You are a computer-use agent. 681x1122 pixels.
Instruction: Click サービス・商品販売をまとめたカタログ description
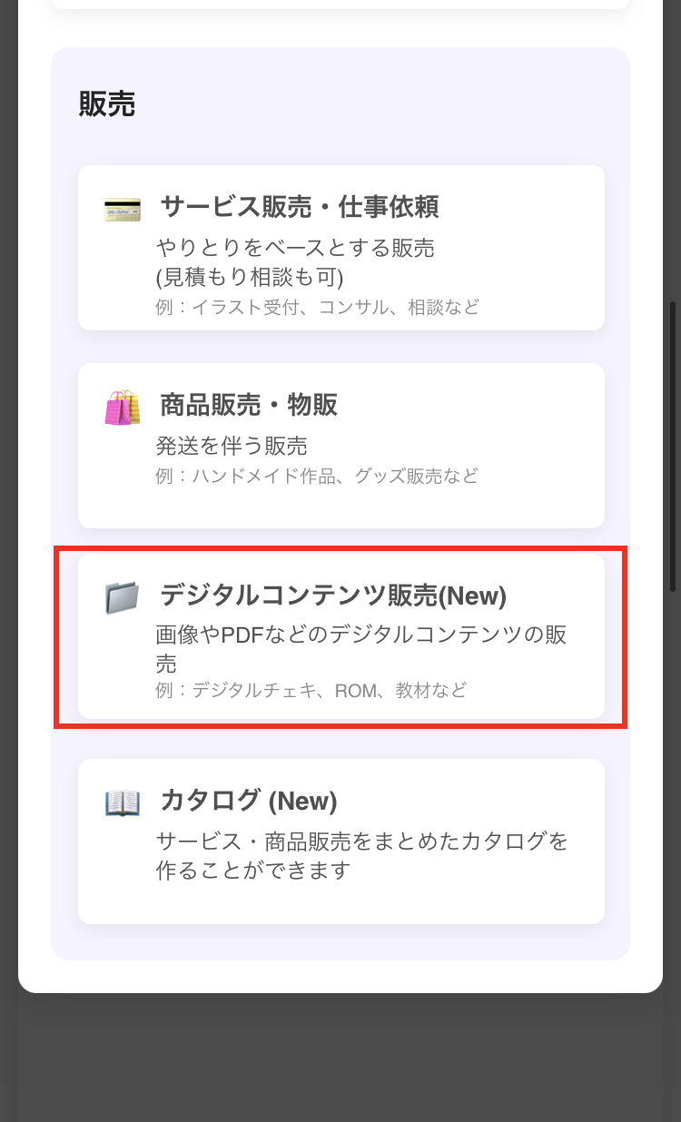[361, 855]
